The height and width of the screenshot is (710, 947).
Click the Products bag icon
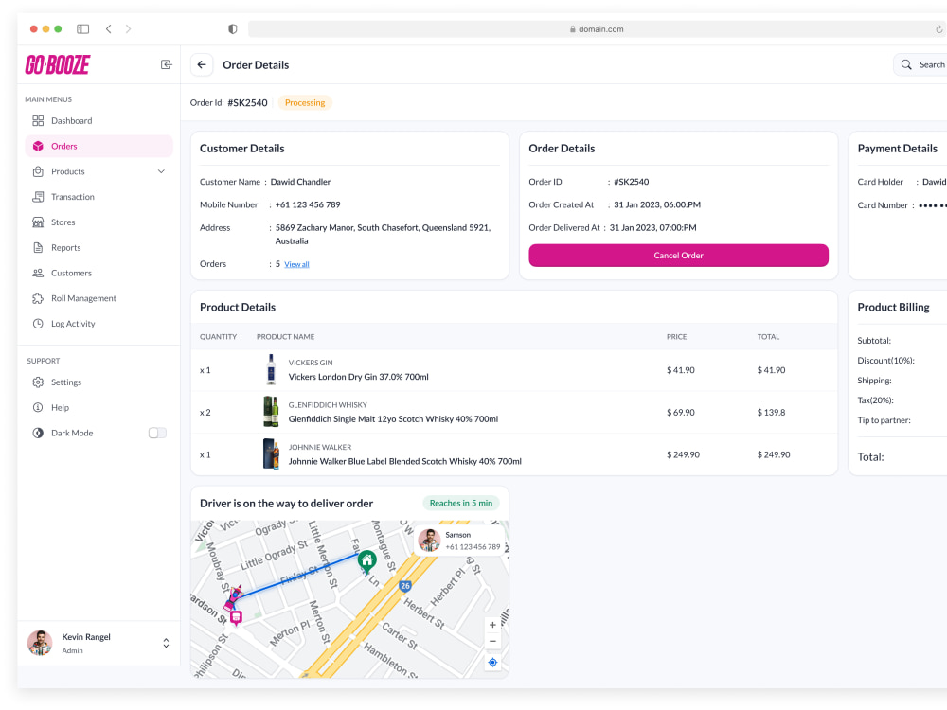(38, 171)
